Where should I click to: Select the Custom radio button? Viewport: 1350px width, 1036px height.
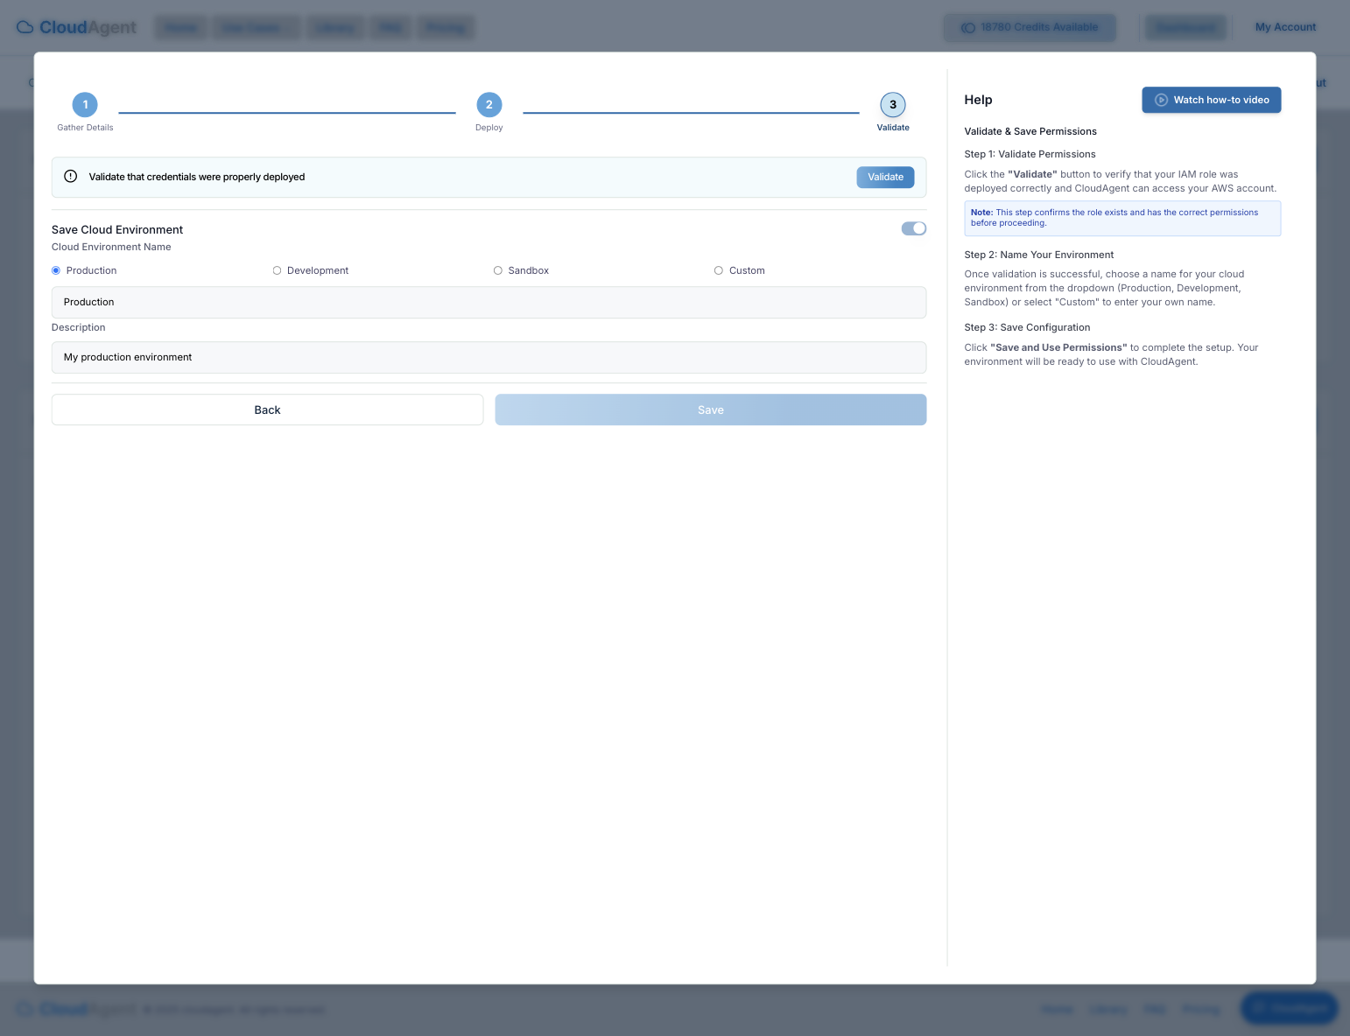[718, 270]
